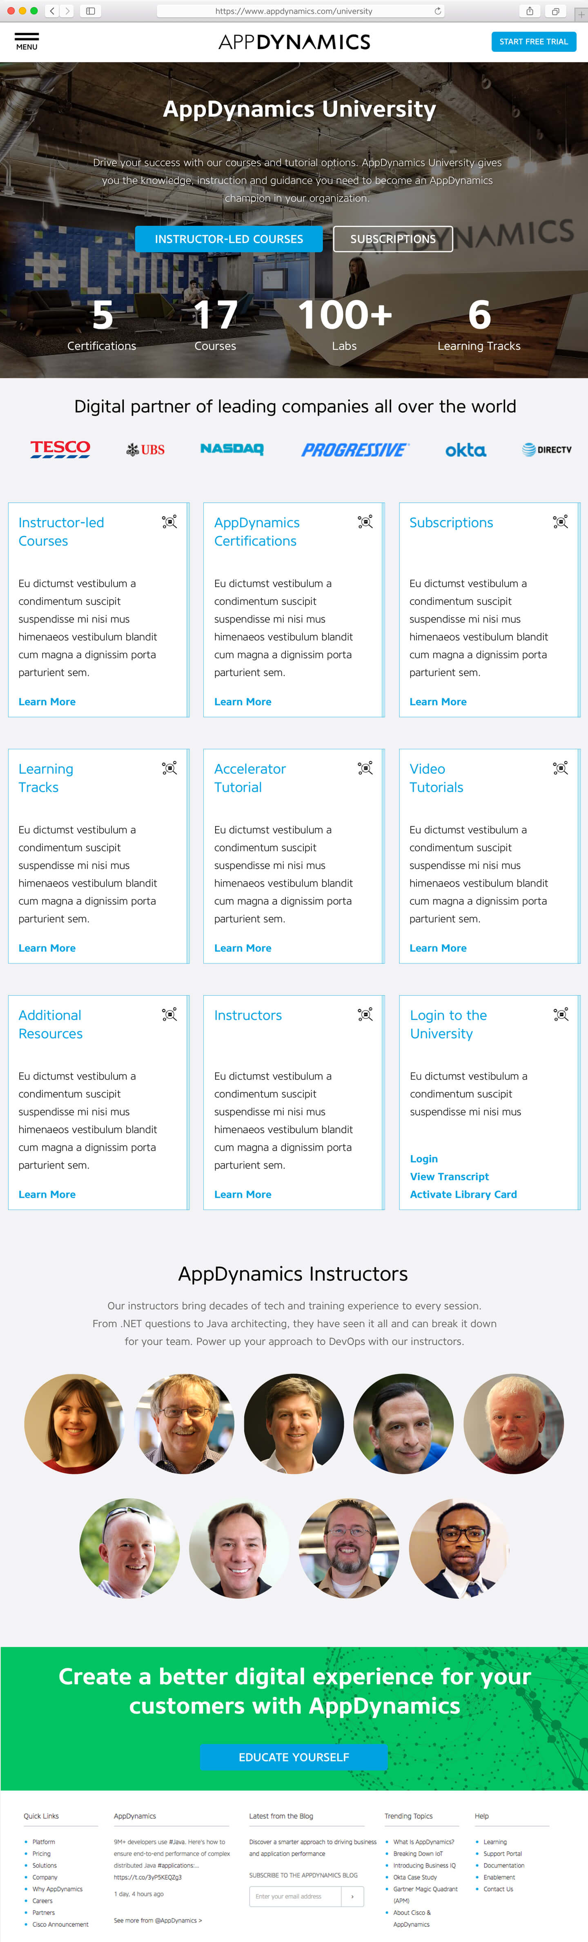Open the View Transcript link
This screenshot has width=588, height=1942.
click(x=449, y=1177)
